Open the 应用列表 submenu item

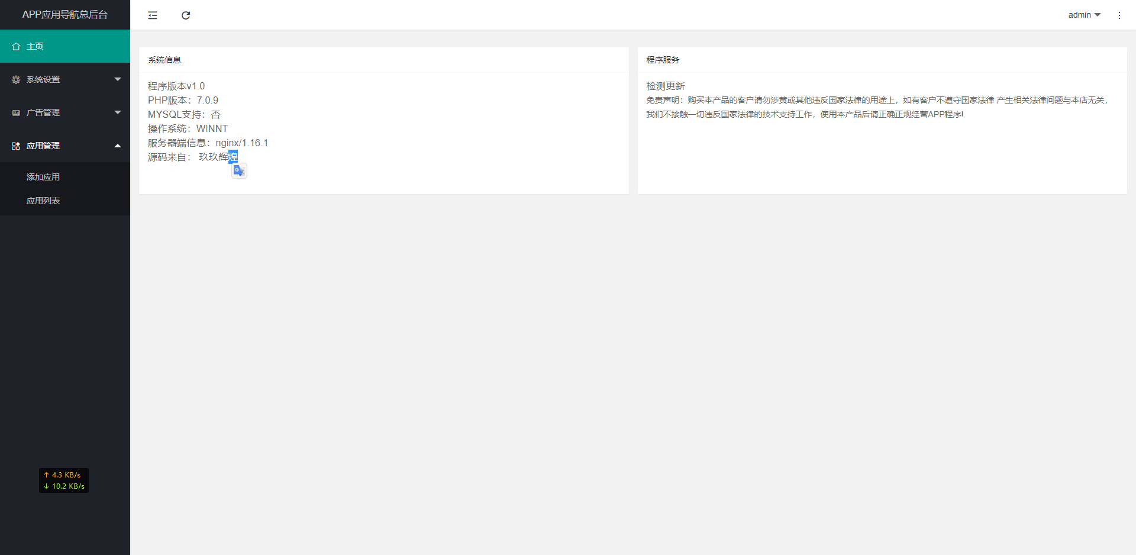coord(65,201)
